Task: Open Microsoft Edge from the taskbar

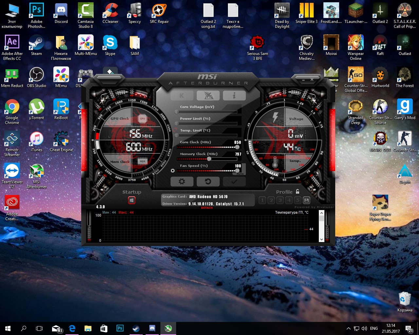Action: pos(72,328)
